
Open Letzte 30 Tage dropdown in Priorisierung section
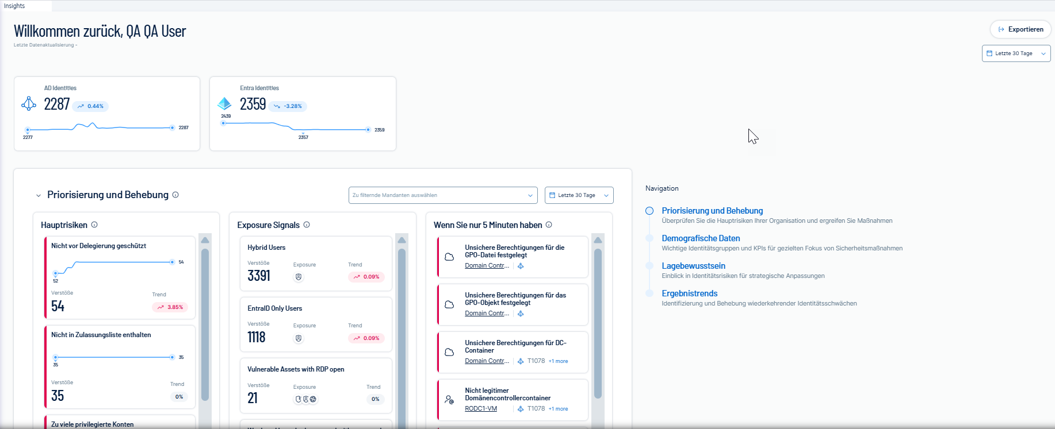point(579,195)
